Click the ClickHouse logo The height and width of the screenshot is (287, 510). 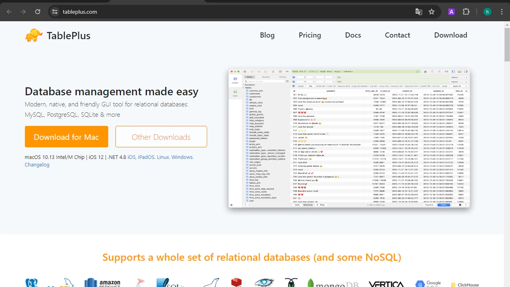[x=465, y=285]
